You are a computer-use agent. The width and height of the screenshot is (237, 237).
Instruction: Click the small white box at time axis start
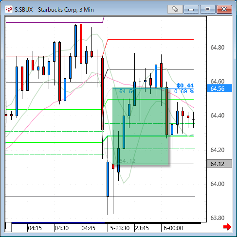click(8, 227)
